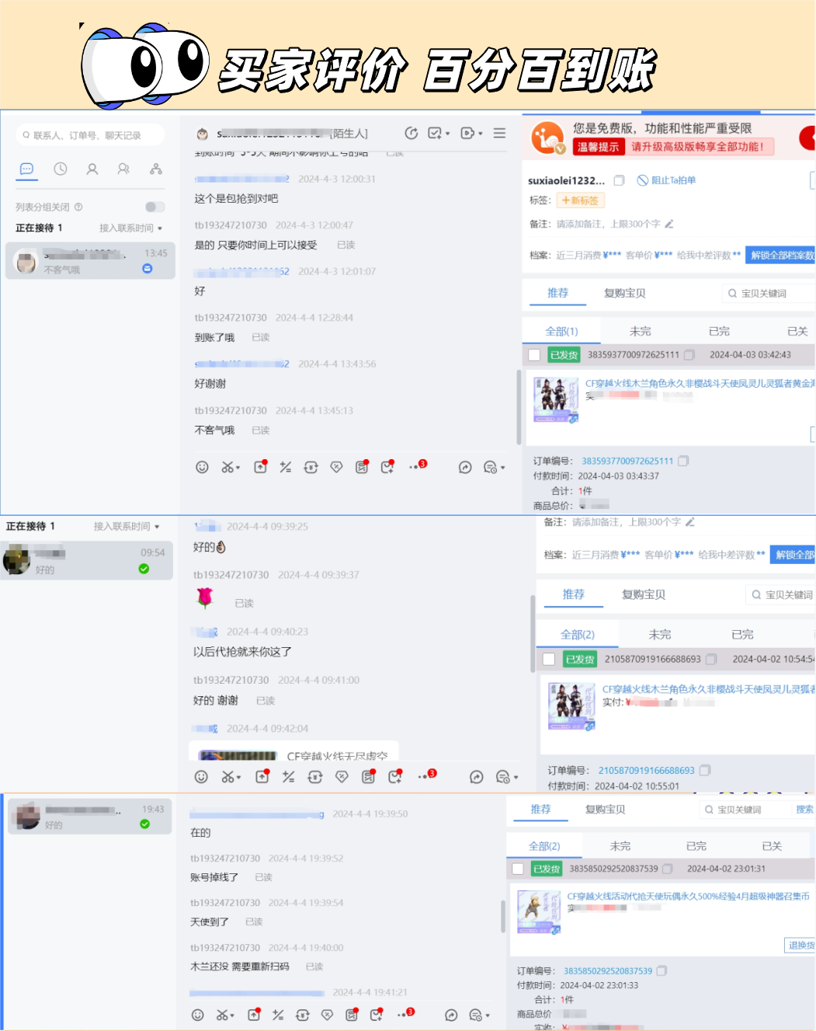
Task: Click the 搜索 button in the bottom panel
Action: click(x=804, y=810)
